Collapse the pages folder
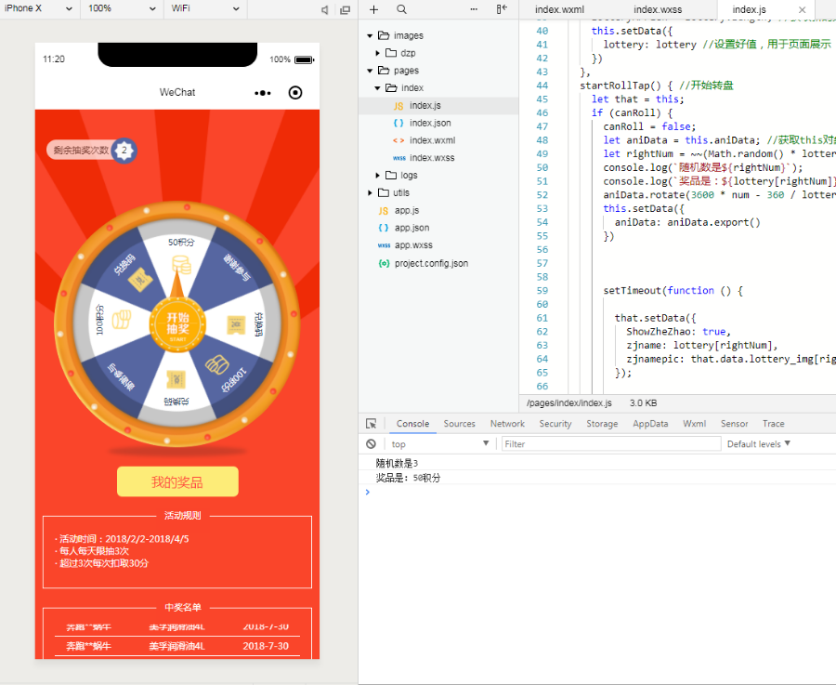This screenshot has width=836, height=685. (370, 71)
